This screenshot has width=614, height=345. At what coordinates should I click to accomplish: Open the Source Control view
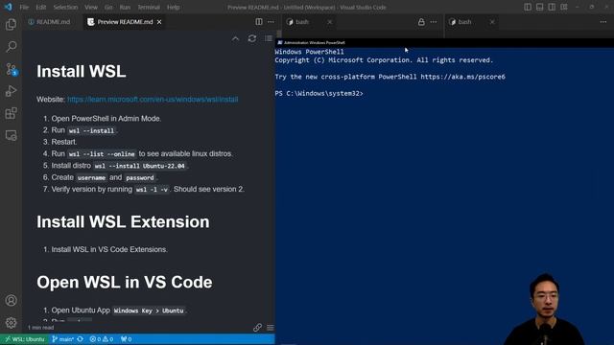(11, 69)
